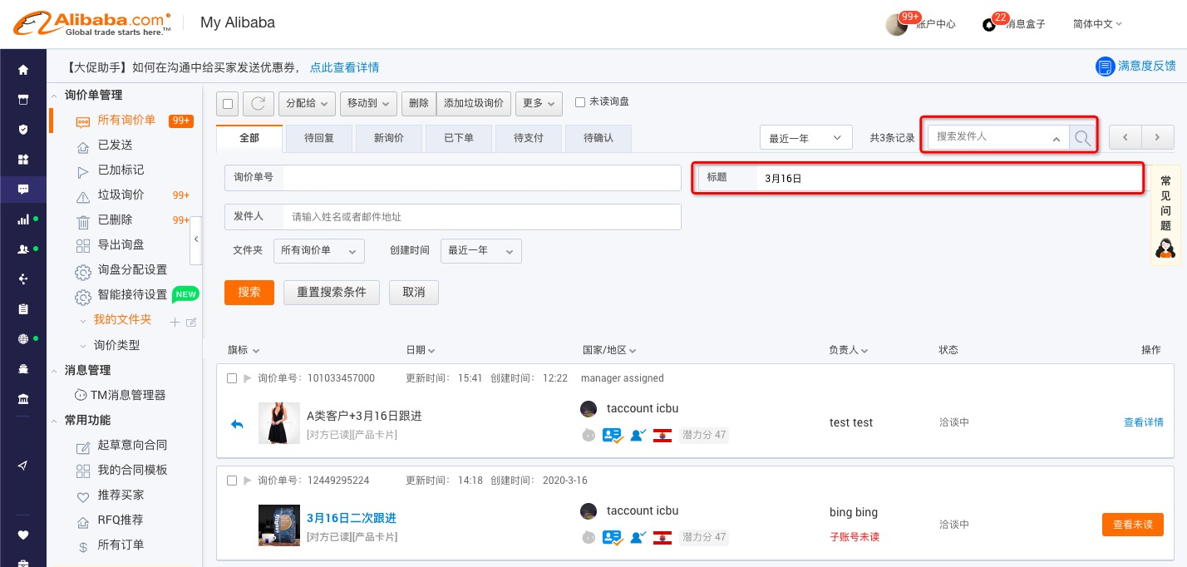Open the bar chart analytics icon

tap(23, 219)
